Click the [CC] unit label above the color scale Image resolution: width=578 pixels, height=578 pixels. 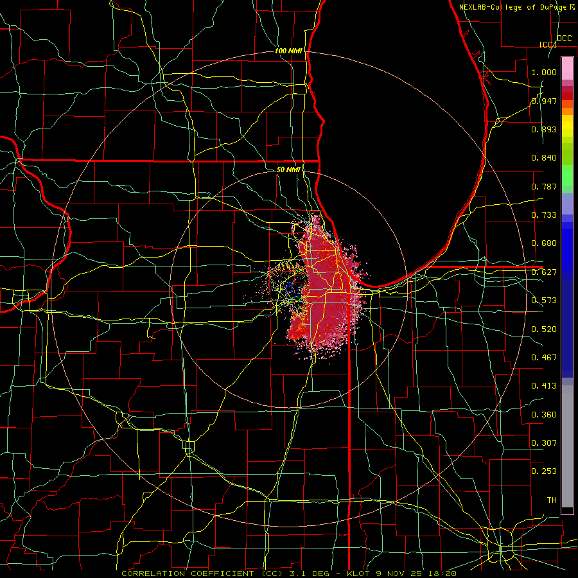(548, 44)
